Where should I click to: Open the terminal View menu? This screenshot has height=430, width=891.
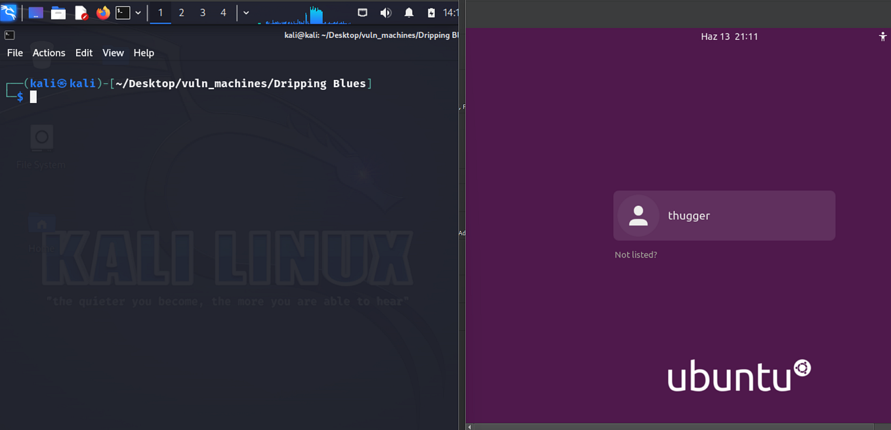(113, 53)
